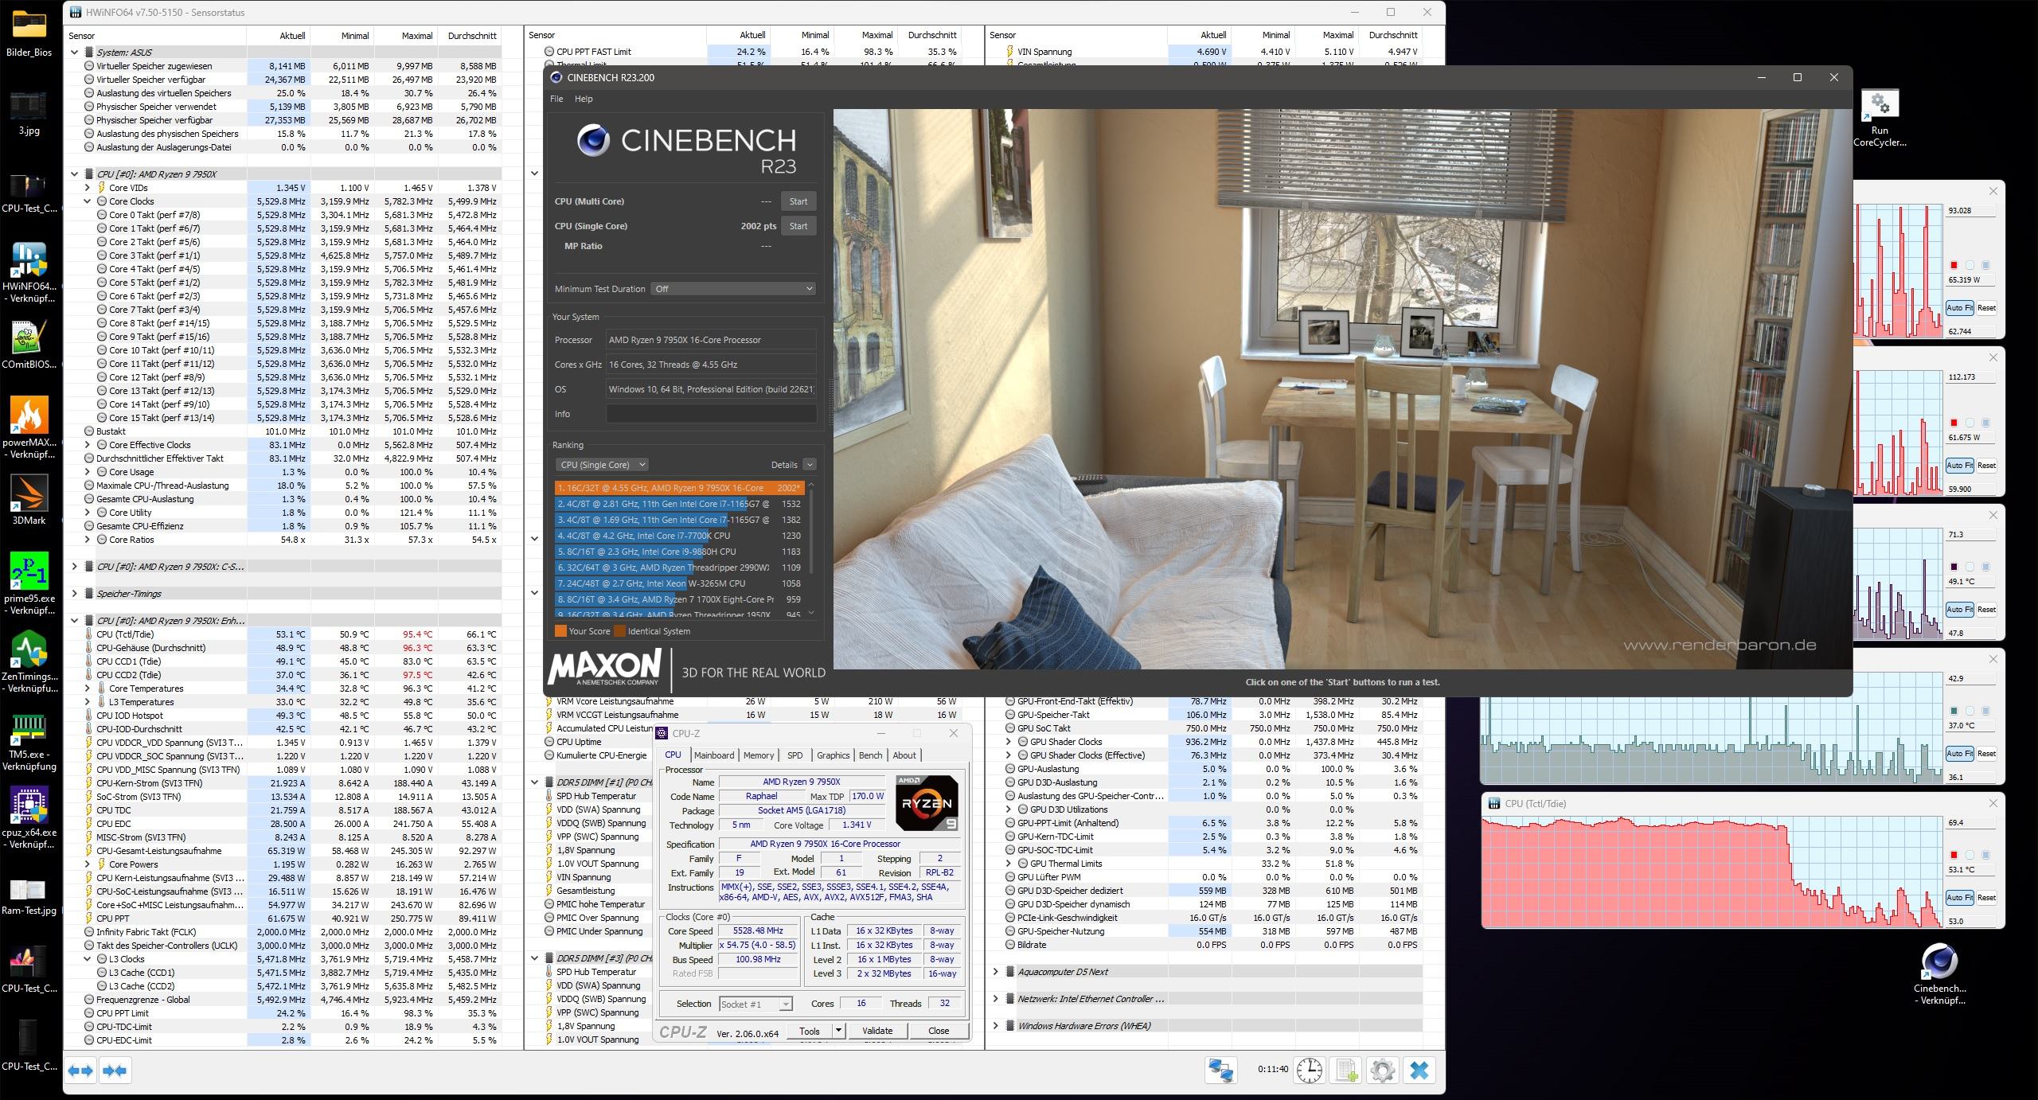The height and width of the screenshot is (1100, 2038).
Task: Collapse Core Clocks sensor group
Action: (88, 201)
